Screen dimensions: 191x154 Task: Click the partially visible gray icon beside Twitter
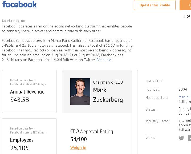(x=189, y=138)
